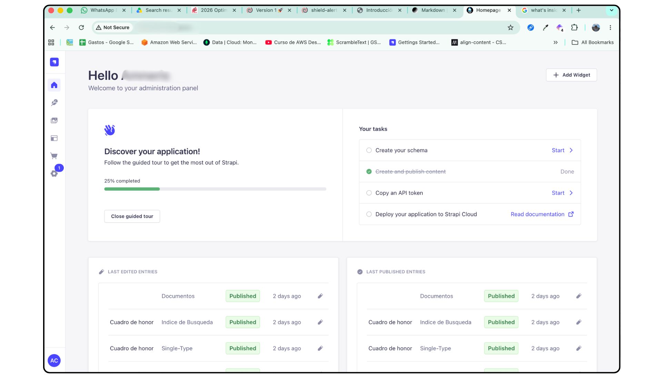Click the green check for completed task
The image size is (662, 379).
click(x=369, y=172)
